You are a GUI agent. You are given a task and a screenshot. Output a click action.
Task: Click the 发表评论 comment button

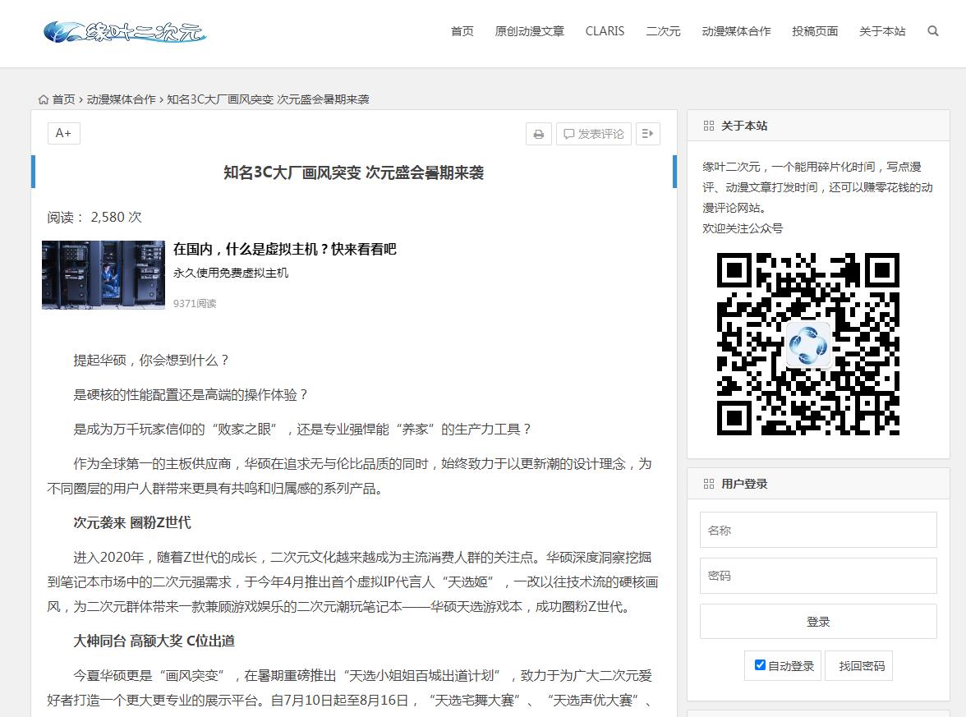pyautogui.click(x=594, y=134)
